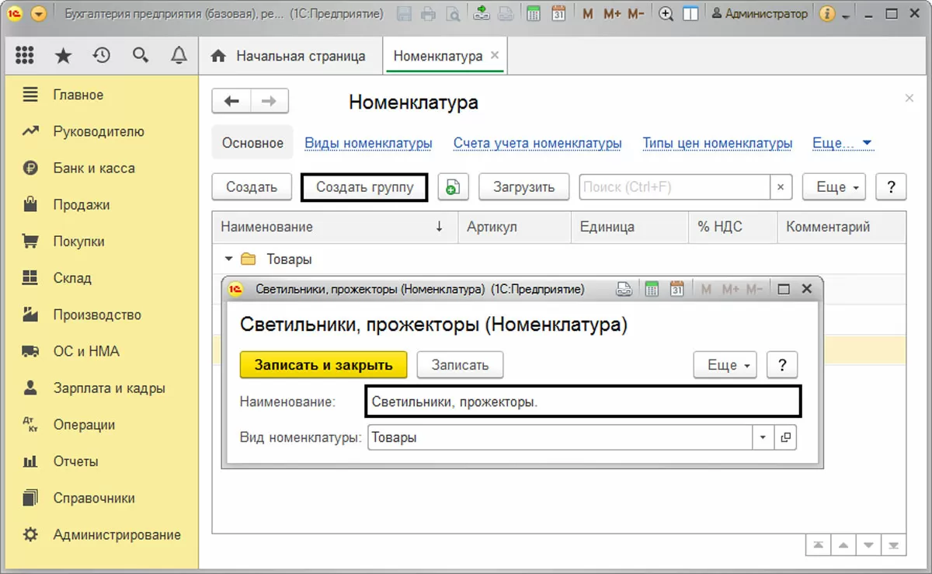Open the Администратор user menu
This screenshot has width=932, height=574.
pos(760,14)
